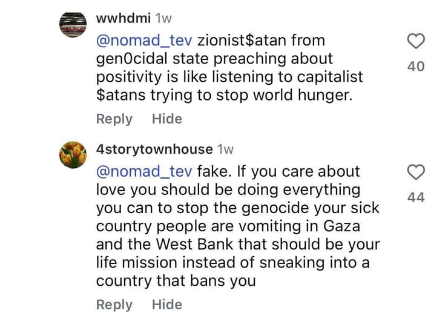Image resolution: width=448 pixels, height=316 pixels.
Task: View the 44 likes on 4storytownhouse's comment
Action: coord(416,197)
